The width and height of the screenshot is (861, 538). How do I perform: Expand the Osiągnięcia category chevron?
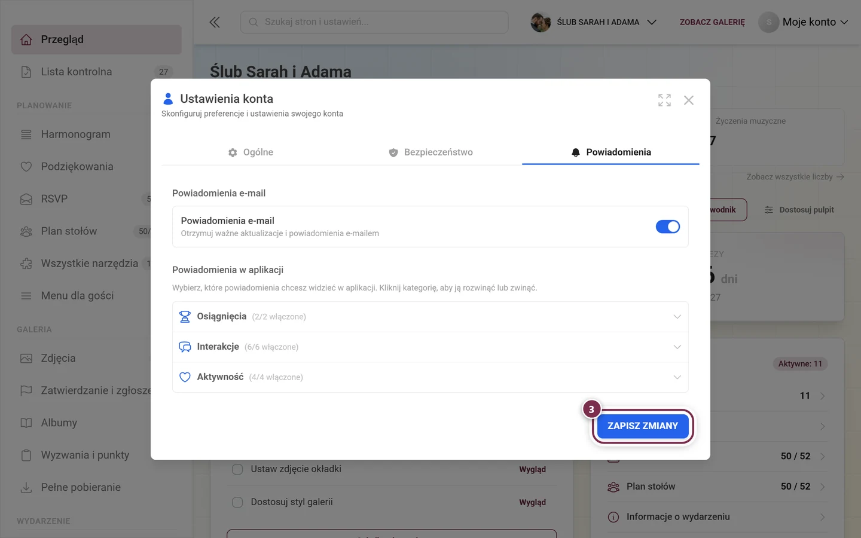(677, 317)
